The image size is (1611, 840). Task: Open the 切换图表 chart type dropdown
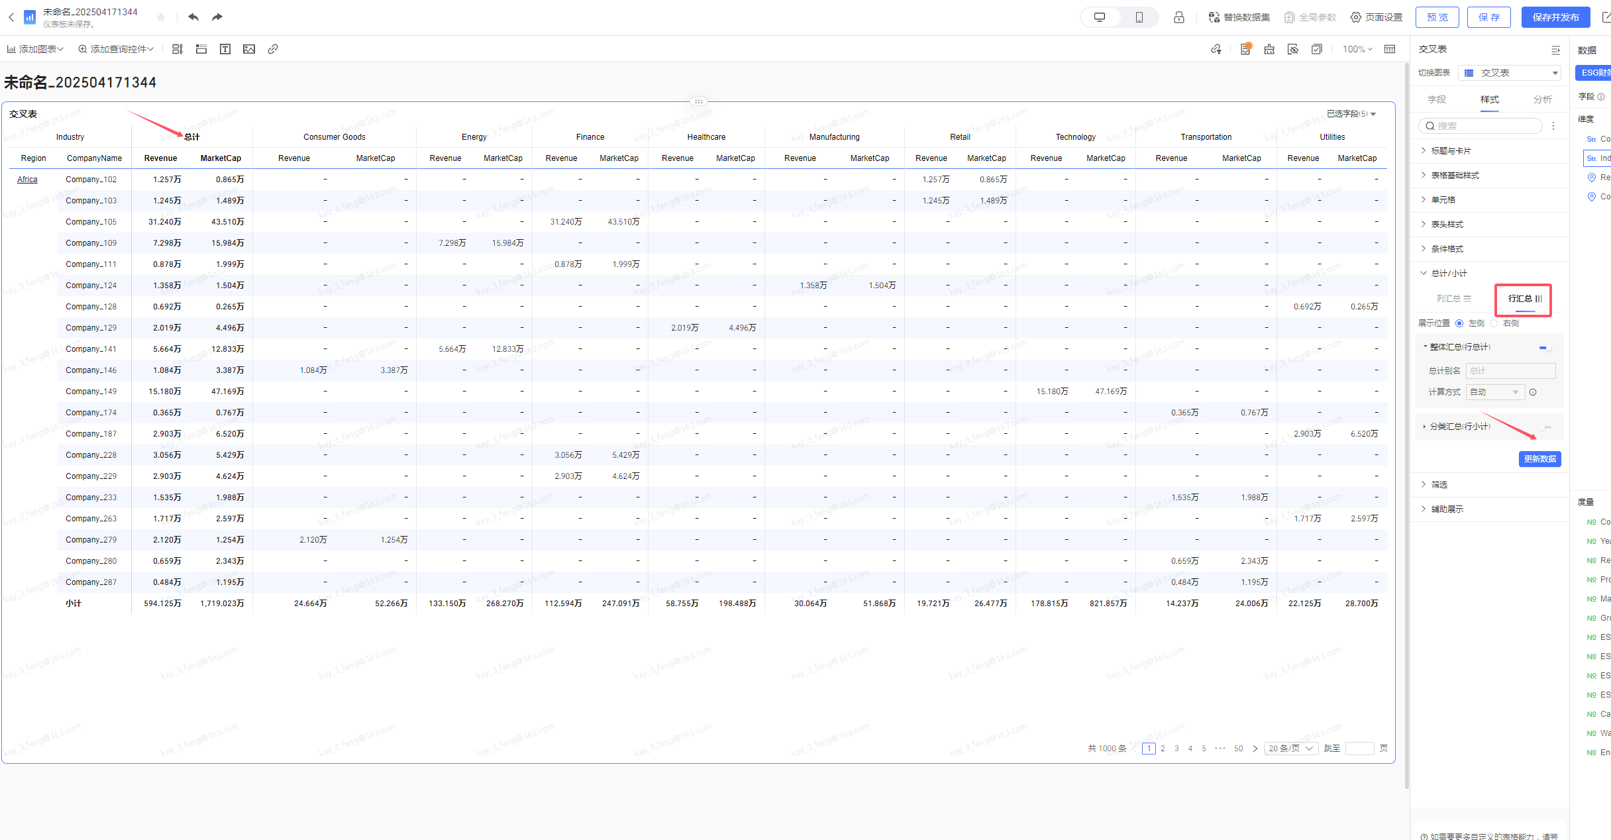point(1510,73)
